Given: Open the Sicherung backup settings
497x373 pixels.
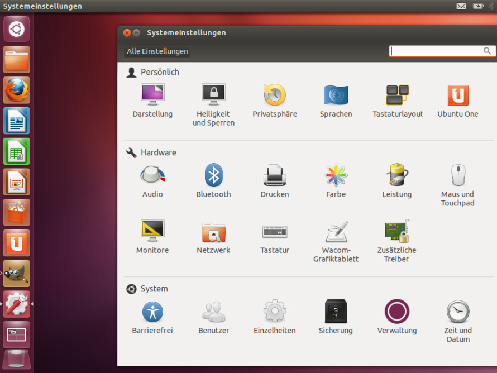Looking at the screenshot, I should 336,317.
